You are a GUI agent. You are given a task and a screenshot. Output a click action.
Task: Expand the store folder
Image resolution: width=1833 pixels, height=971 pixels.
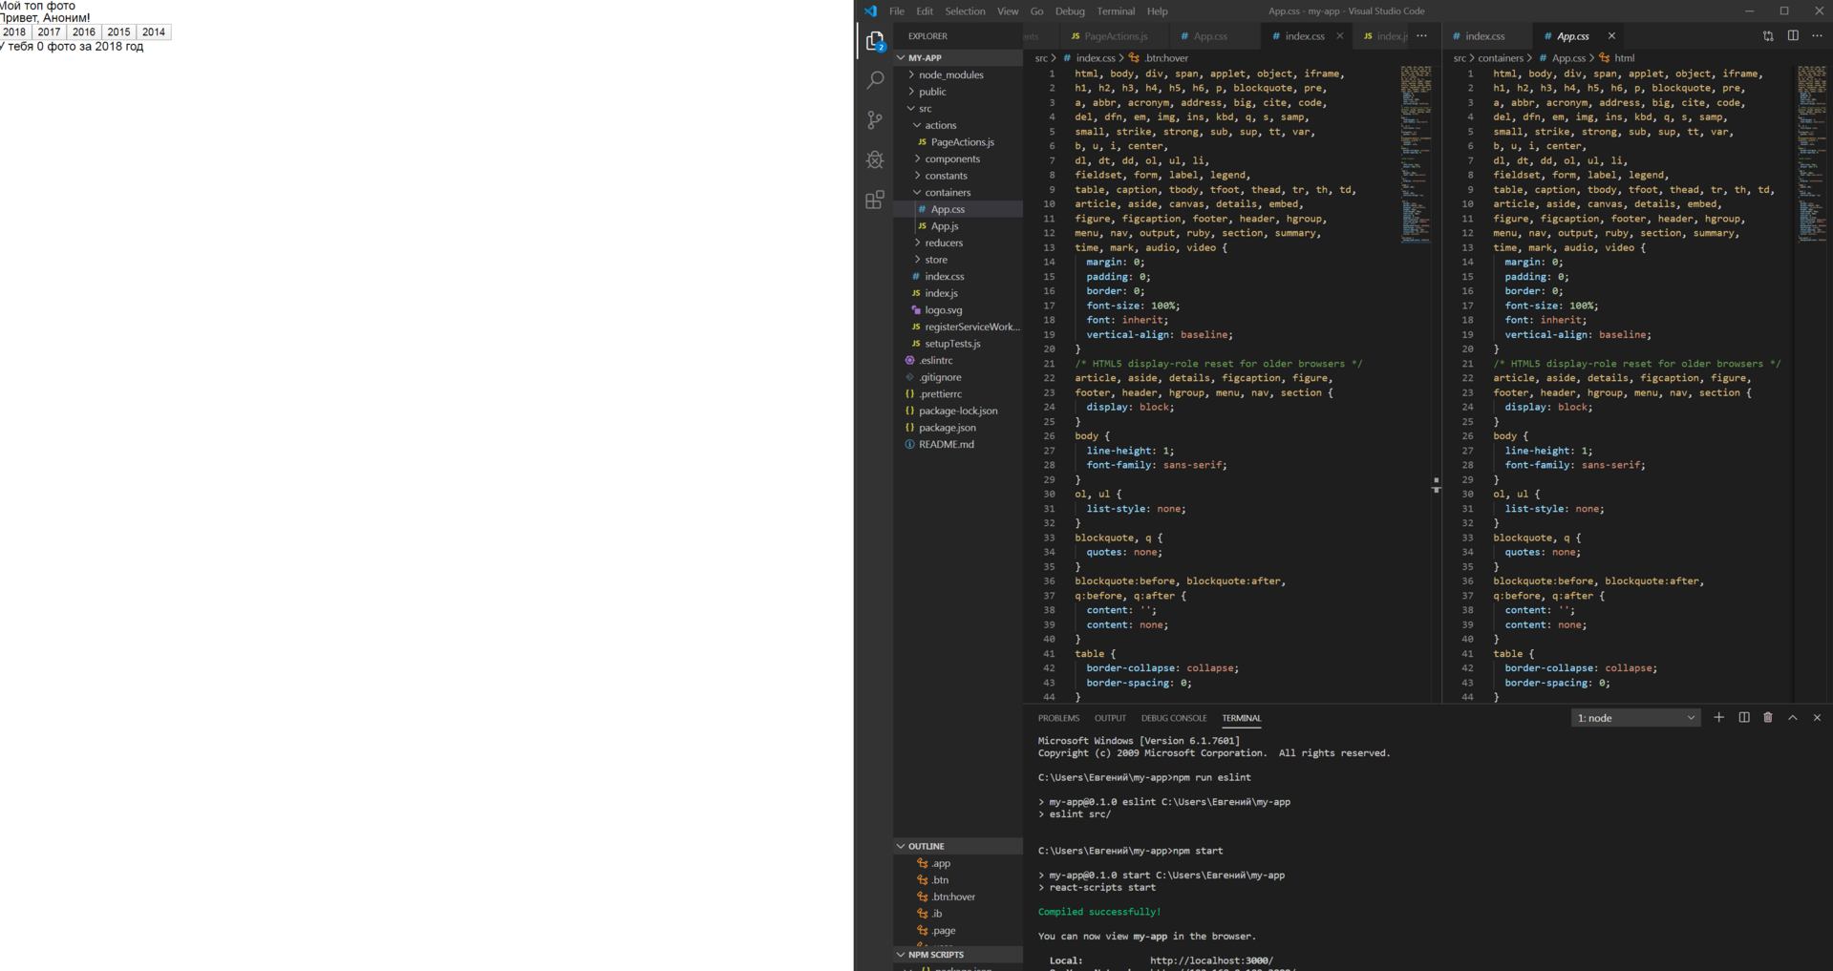tap(936, 260)
